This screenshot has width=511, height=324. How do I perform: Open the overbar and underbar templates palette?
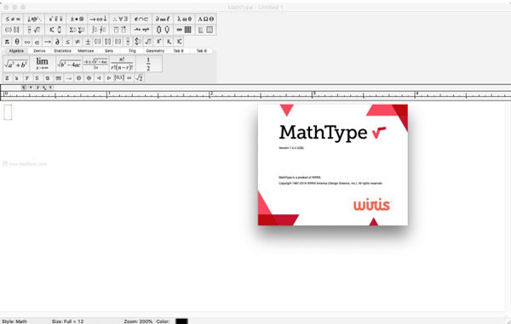tap(120, 30)
